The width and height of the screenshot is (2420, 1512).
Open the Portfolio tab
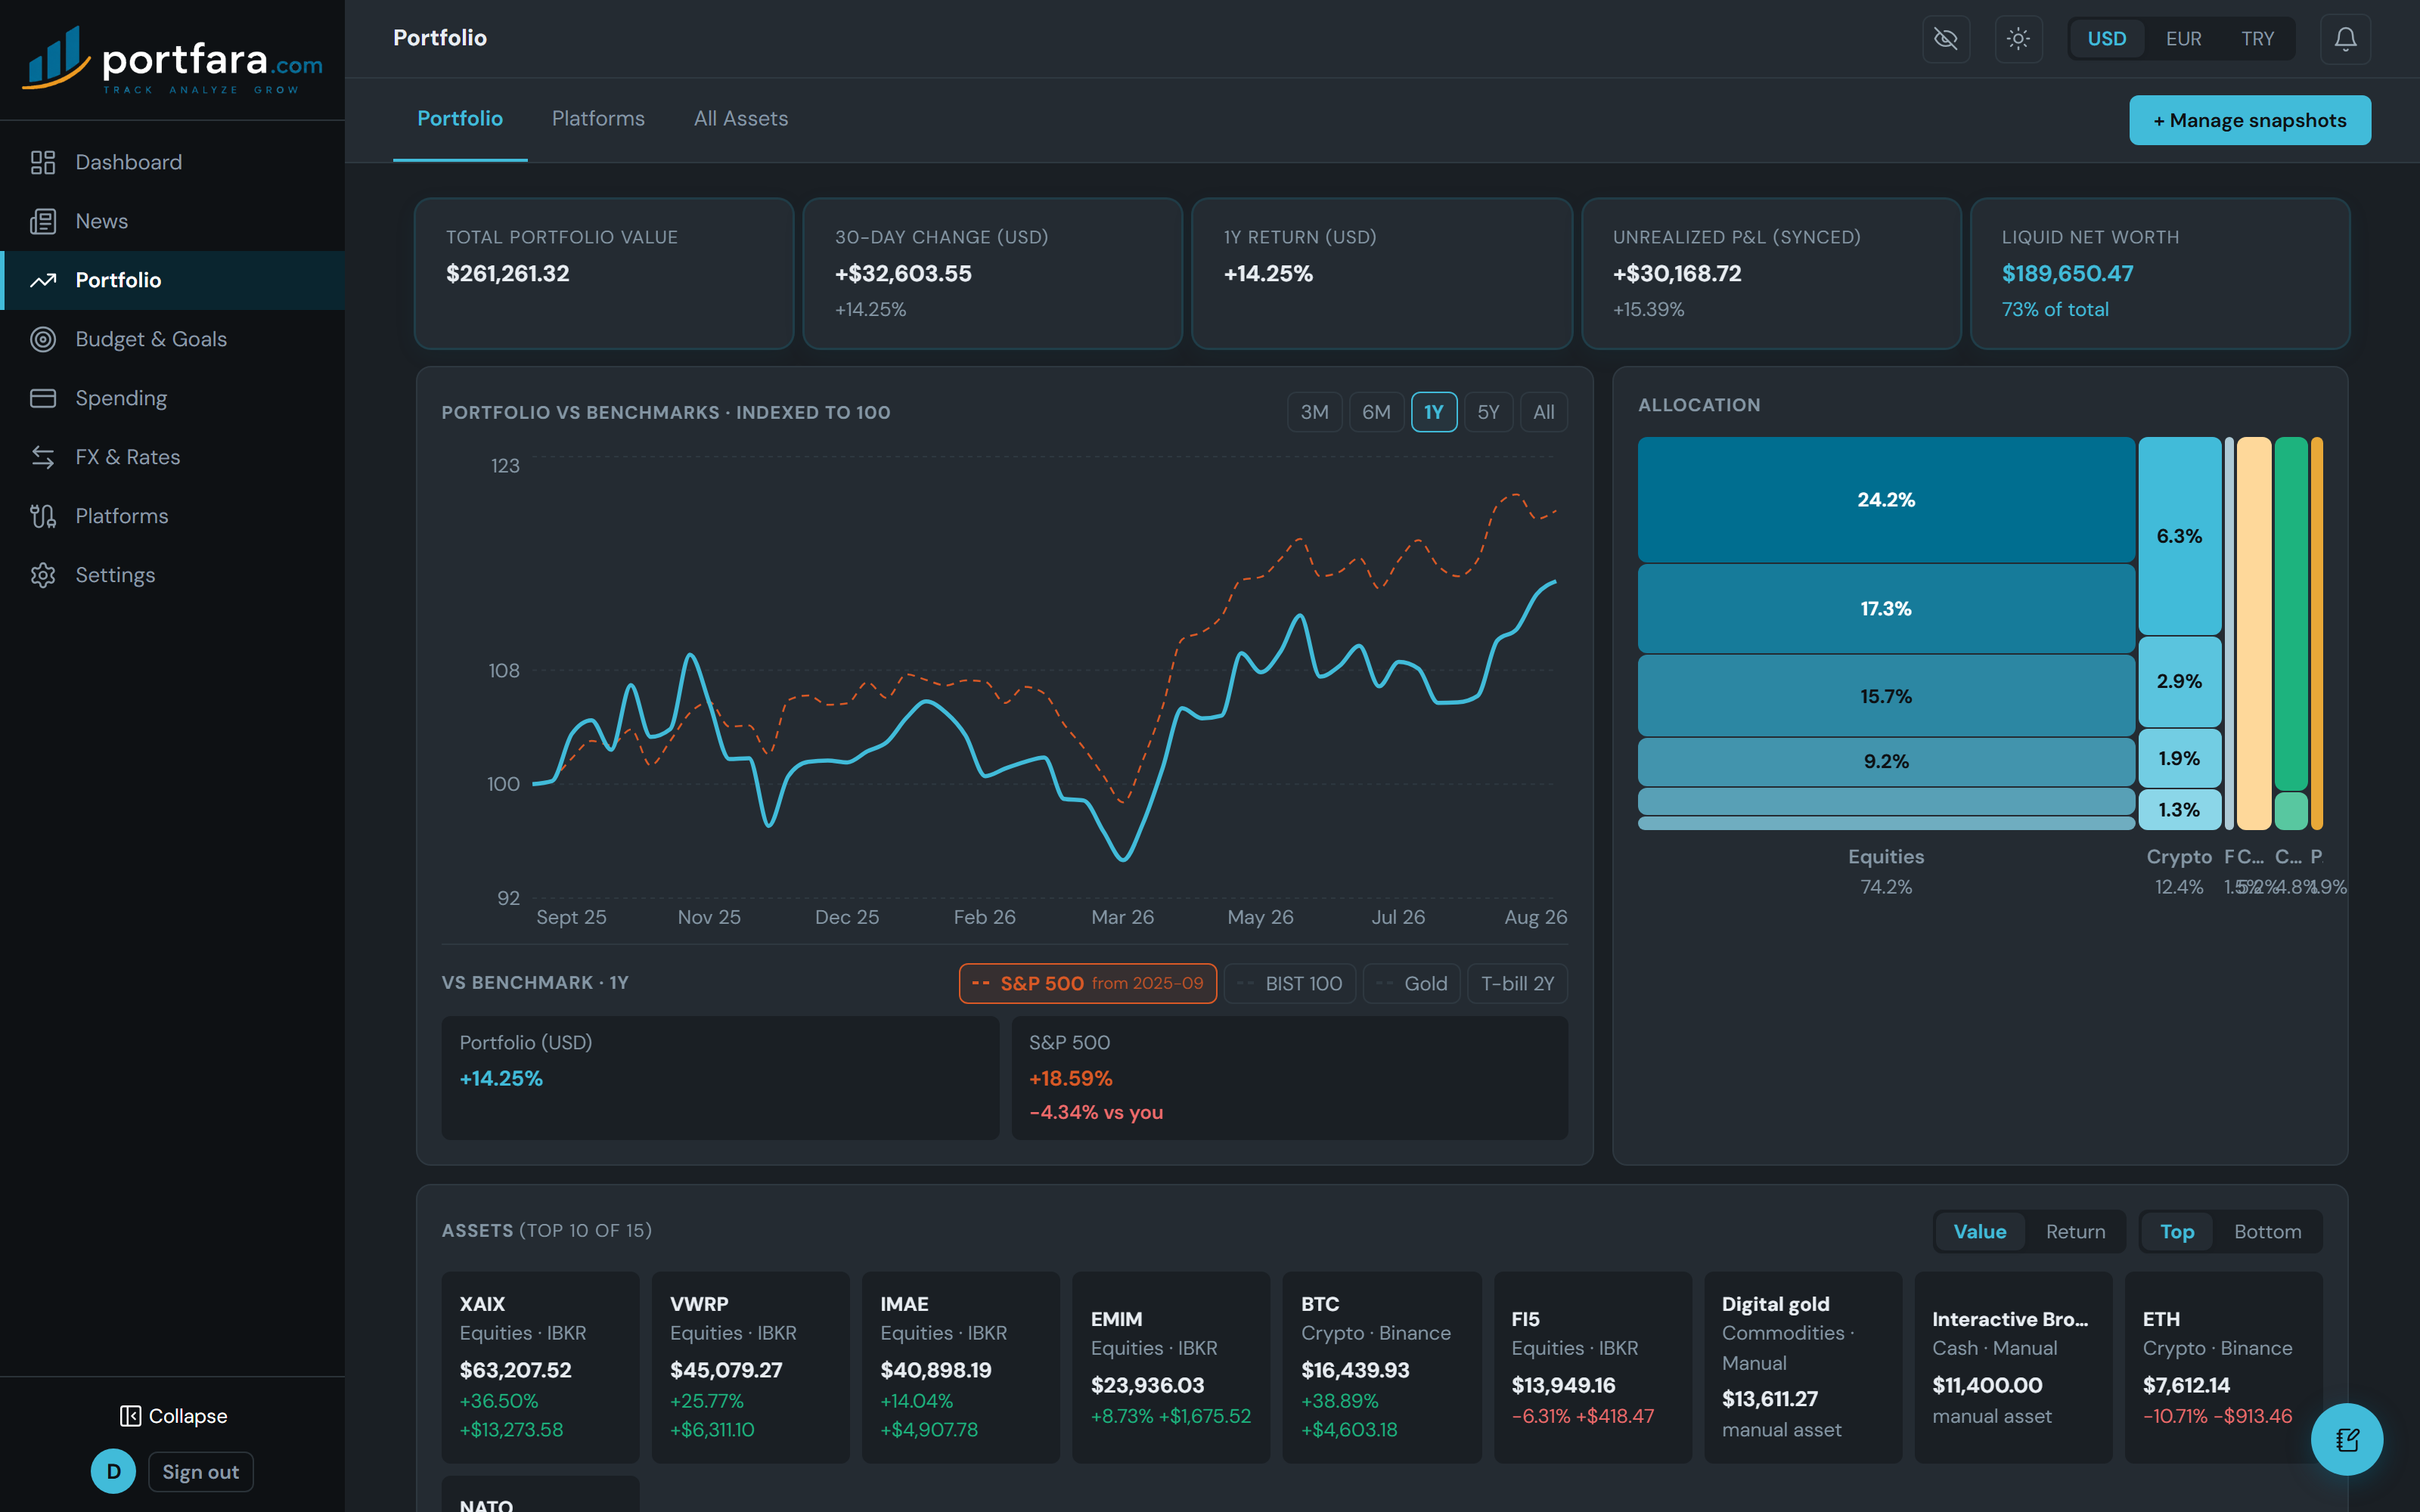(x=460, y=119)
